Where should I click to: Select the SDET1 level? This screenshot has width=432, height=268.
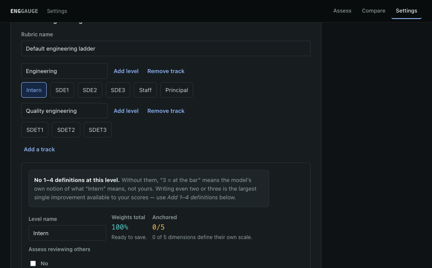point(35,130)
